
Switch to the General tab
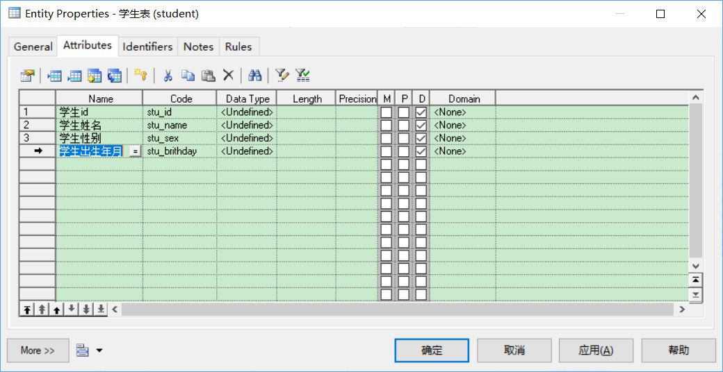pyautogui.click(x=33, y=46)
